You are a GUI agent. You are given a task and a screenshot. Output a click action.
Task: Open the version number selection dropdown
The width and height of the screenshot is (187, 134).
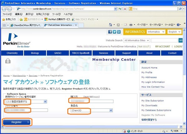point(26,101)
